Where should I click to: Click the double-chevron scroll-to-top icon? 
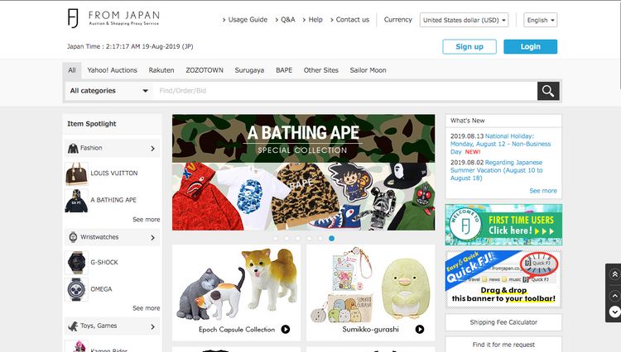614,274
